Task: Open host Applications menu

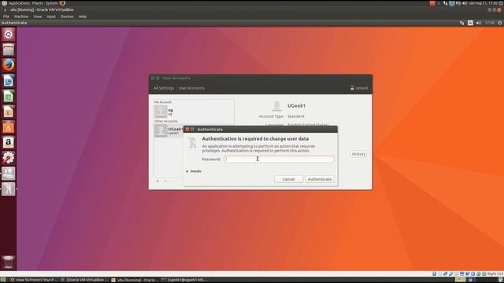Action: [x=19, y=3]
